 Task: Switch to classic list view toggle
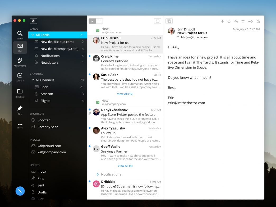(99, 21)
